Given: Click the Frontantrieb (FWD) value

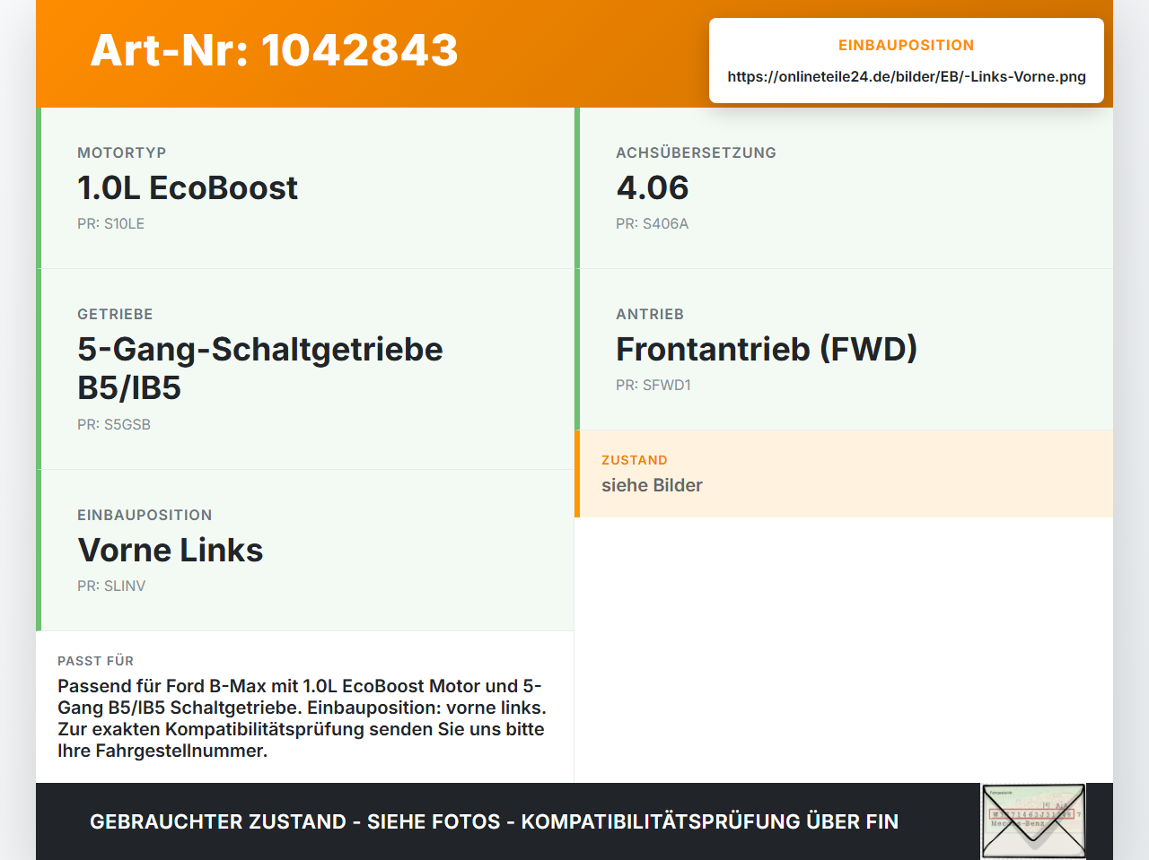Looking at the screenshot, I should point(767,349).
